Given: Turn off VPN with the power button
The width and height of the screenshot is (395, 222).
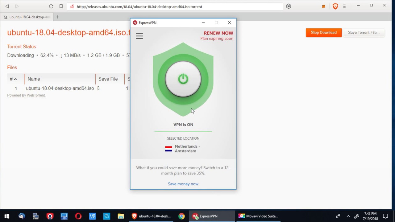Looking at the screenshot, I should 183,79.
